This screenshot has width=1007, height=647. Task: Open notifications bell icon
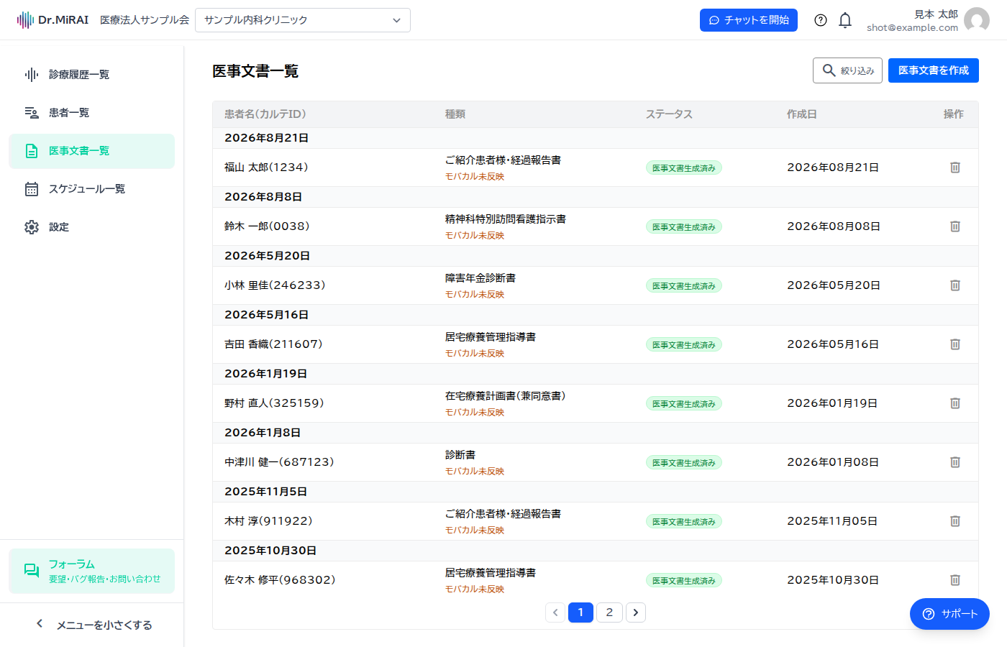coord(845,20)
